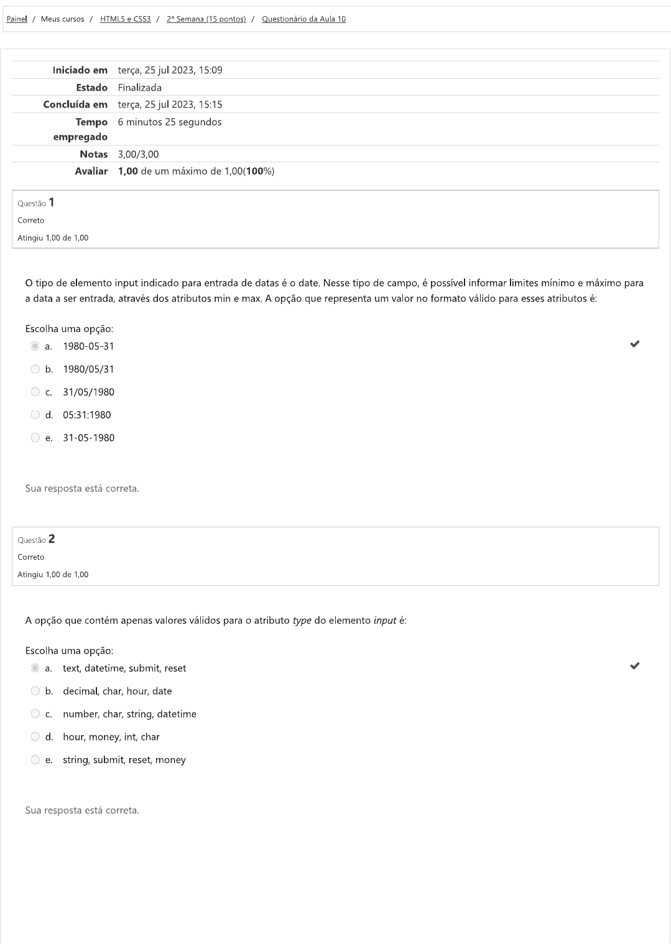This screenshot has height=944, width=671.
Task: Pick option hour, money, int, char
Action: [x=35, y=737]
